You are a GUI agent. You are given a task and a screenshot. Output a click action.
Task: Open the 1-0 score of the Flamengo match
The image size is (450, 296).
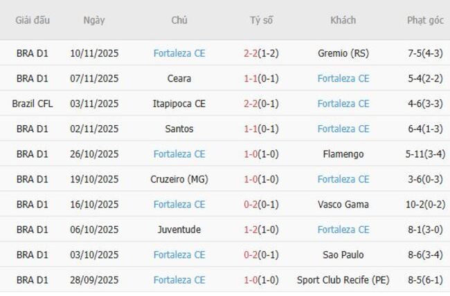250,154
